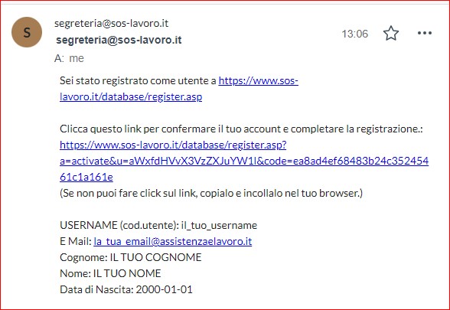The width and height of the screenshot is (450, 310).
Task: Click the recipient line 'A: me'
Action: (69, 58)
